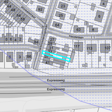This screenshot has width=112, height=112.
Task: Select building labeled 23
Action: tap(63, 6)
